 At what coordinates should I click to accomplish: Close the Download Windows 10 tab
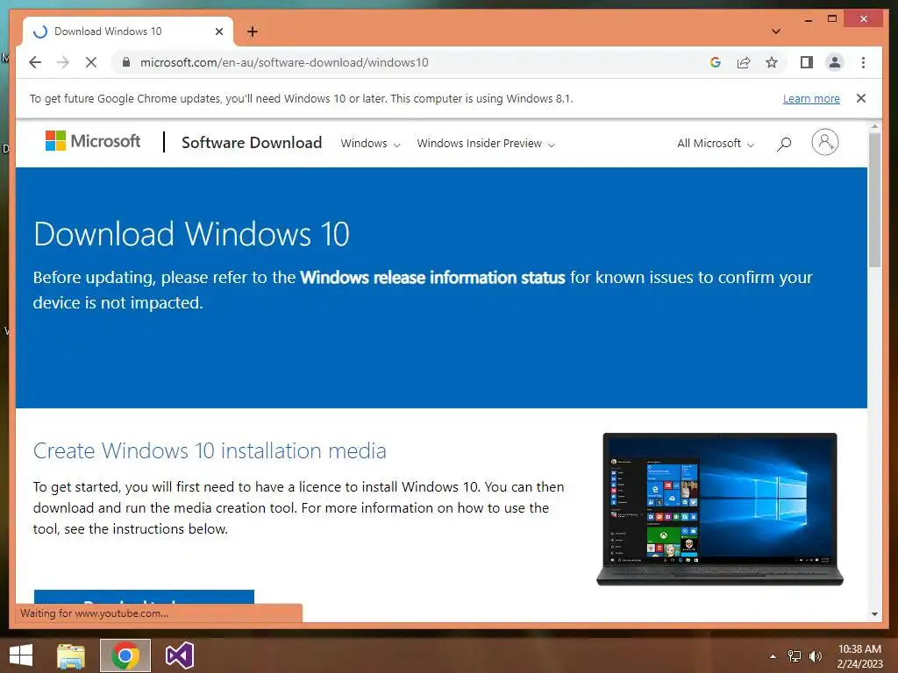click(x=218, y=32)
